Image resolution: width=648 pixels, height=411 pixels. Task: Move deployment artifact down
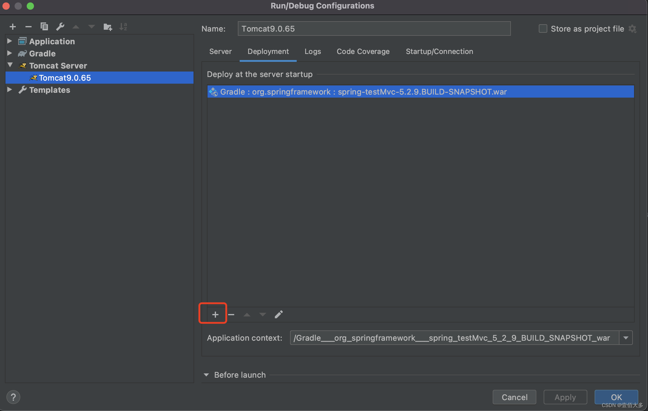(263, 315)
